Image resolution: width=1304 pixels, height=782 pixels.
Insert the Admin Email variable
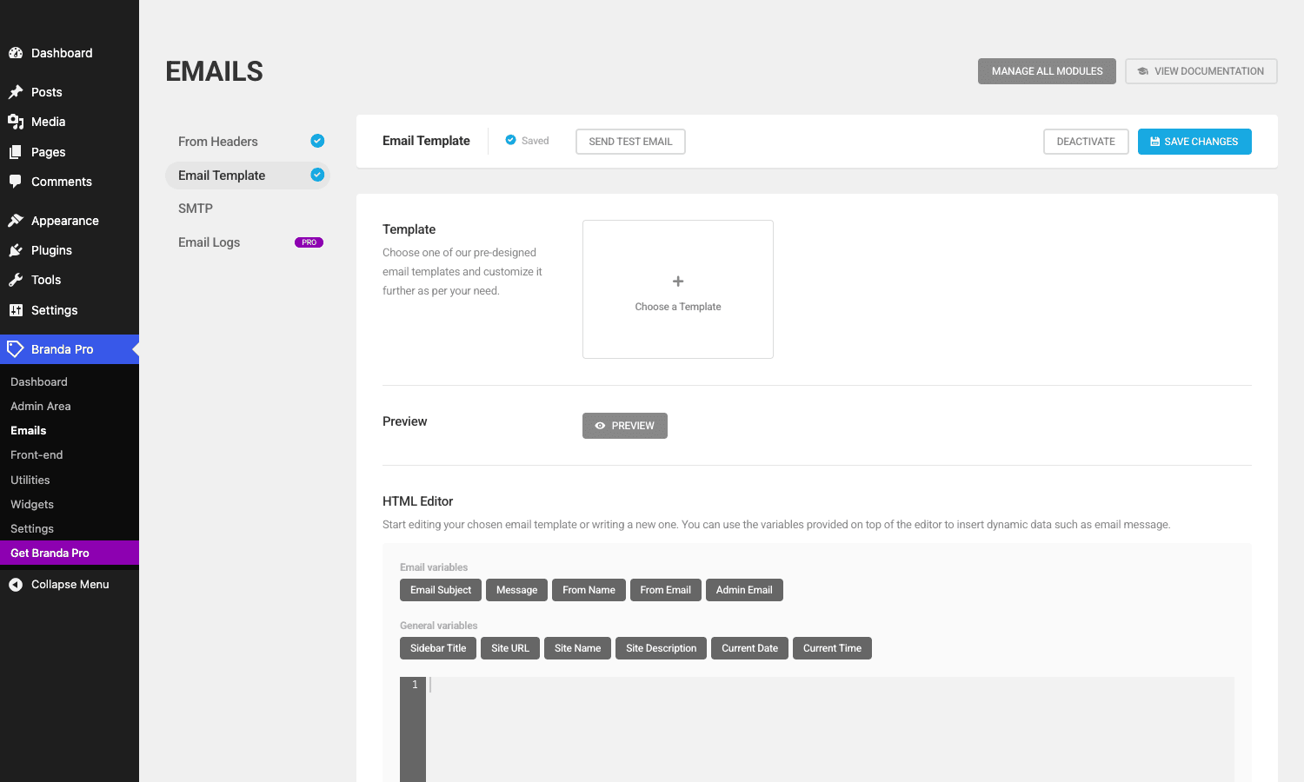tap(744, 590)
